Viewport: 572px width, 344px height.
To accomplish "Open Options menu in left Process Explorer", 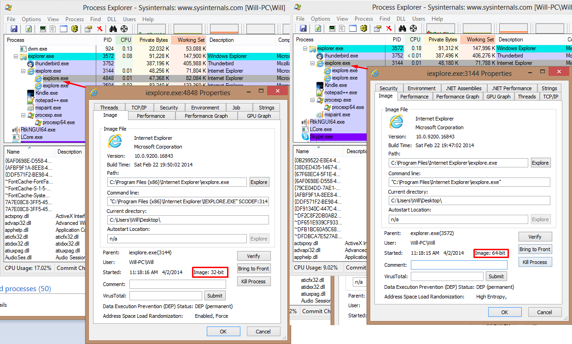I will (x=31, y=19).
